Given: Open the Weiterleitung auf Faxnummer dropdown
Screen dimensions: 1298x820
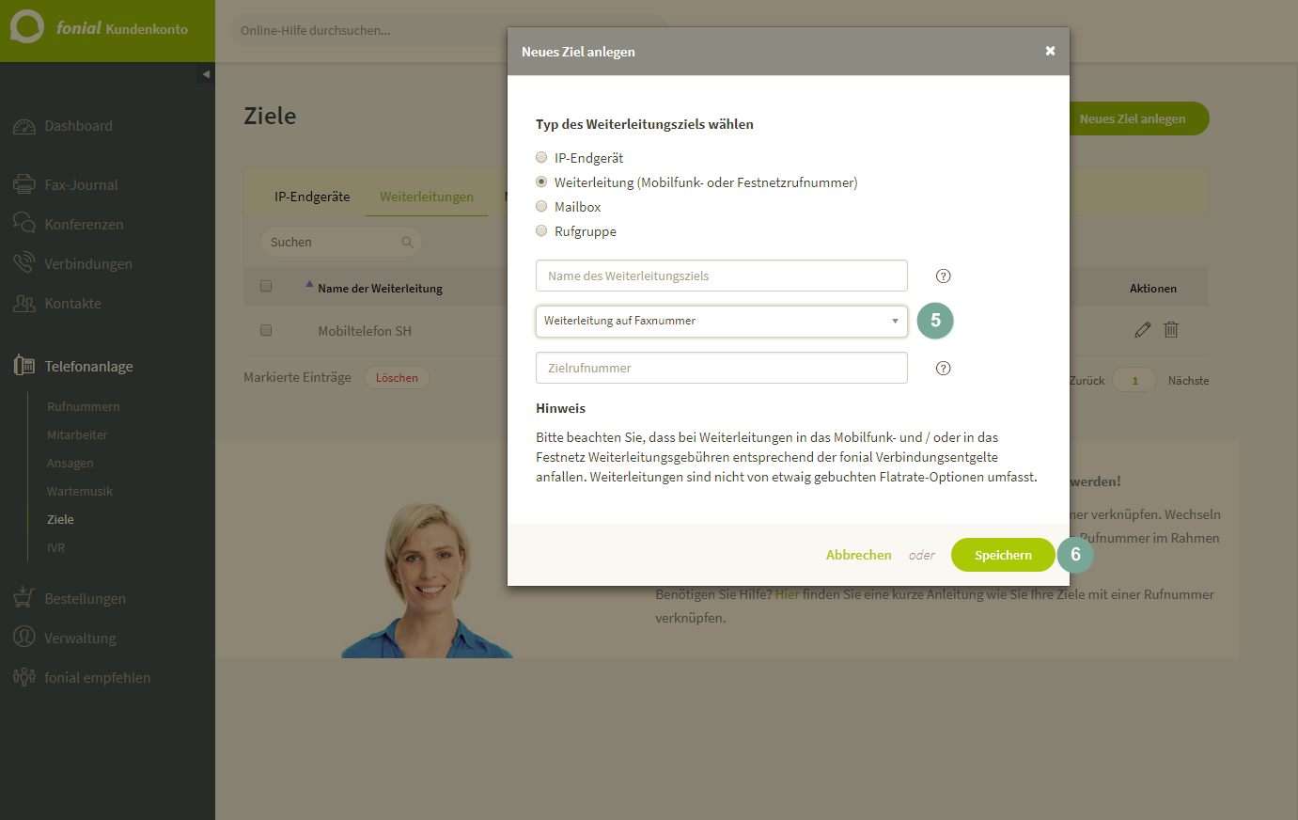Looking at the screenshot, I should tap(722, 321).
